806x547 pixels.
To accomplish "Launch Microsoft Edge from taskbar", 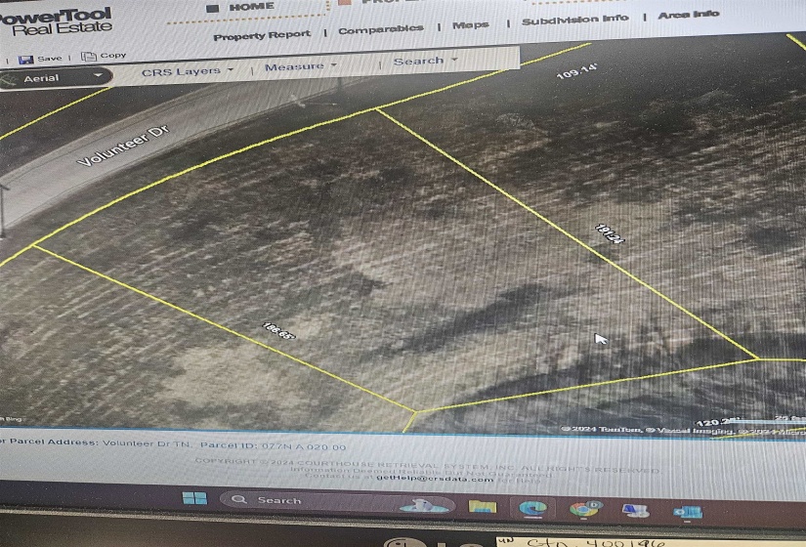I will point(532,508).
